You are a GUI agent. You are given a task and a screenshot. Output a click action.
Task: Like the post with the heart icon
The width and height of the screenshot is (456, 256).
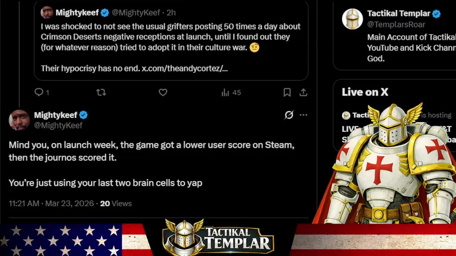[163, 92]
